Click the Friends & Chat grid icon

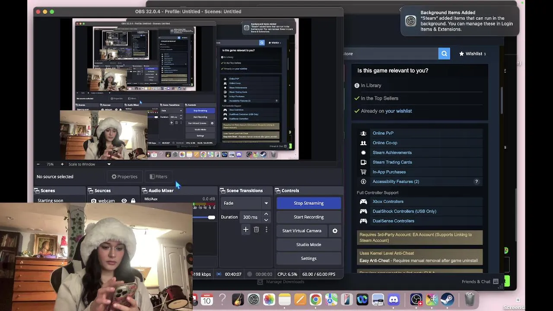[x=496, y=282]
